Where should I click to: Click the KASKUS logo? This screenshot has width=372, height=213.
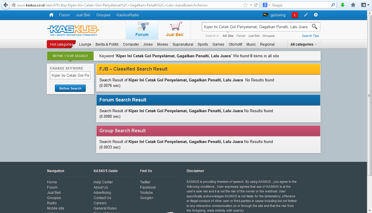[x=73, y=30]
